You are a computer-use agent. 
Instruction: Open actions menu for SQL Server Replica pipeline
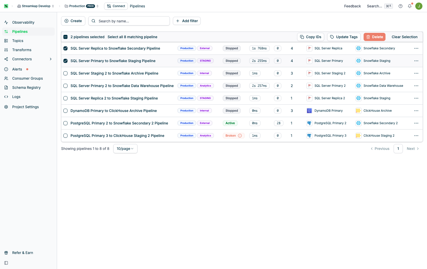pyautogui.click(x=416, y=48)
